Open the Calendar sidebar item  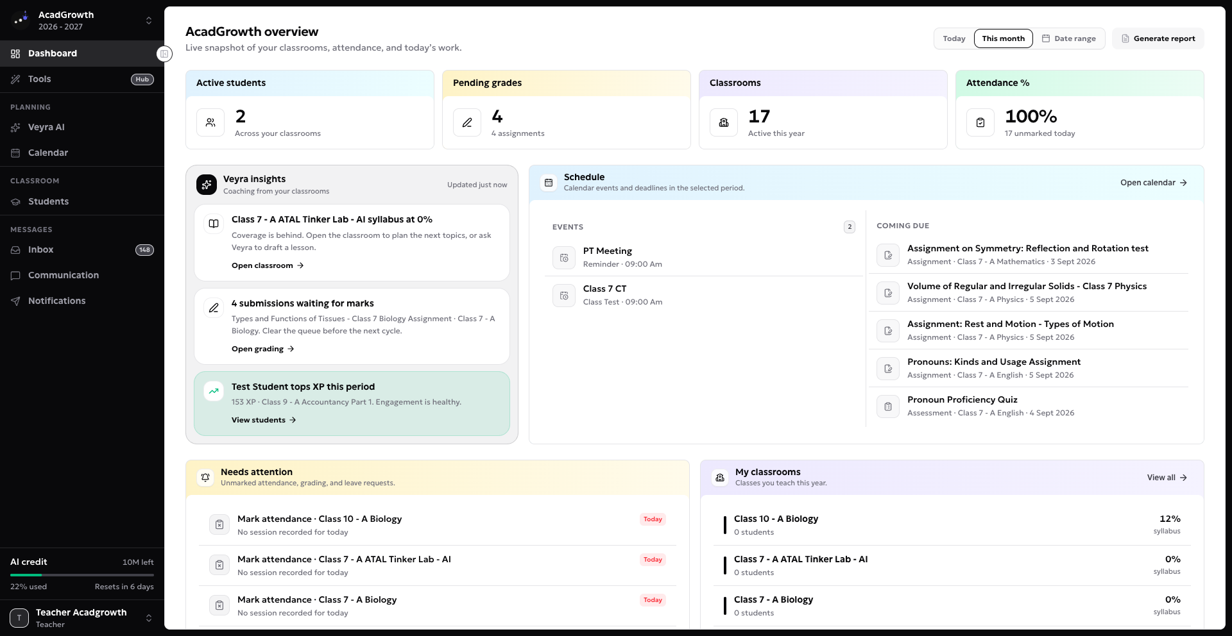point(82,153)
